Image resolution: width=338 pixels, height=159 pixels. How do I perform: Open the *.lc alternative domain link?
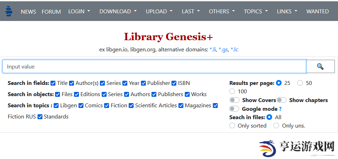click(234, 50)
